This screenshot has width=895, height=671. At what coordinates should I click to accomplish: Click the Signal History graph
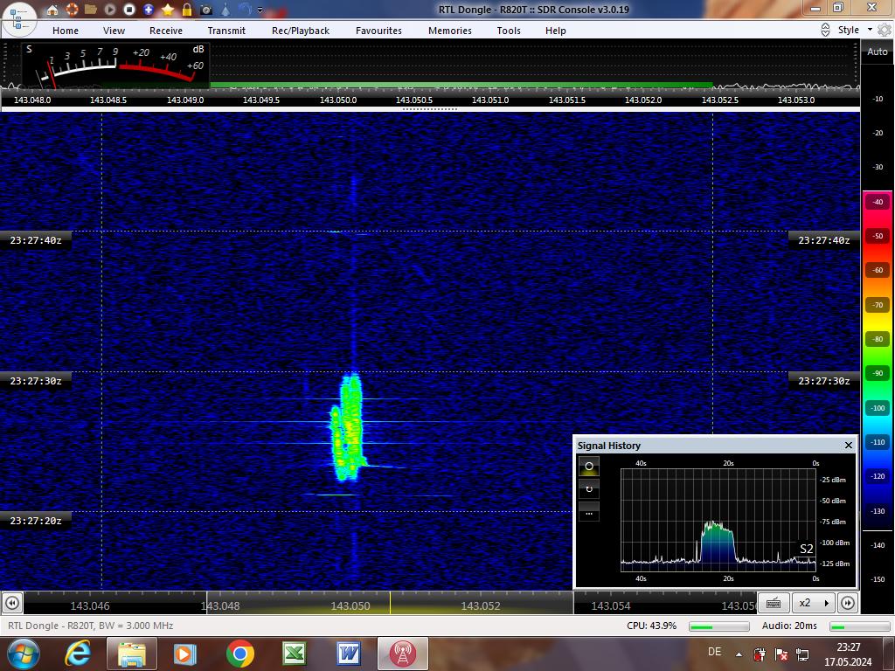(x=718, y=521)
